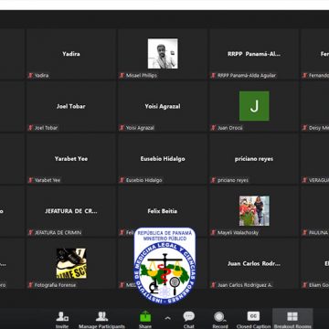This screenshot has height=329, width=329.
Task: Select the Yadira participant tile
Action: point(71,54)
